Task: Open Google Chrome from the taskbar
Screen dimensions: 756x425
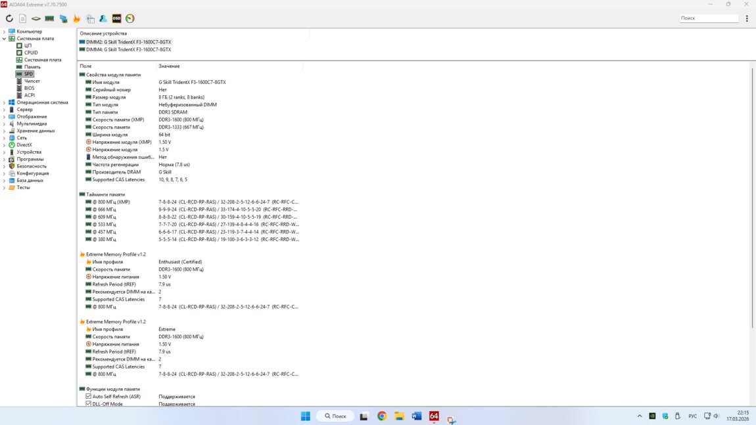Action: click(x=382, y=416)
